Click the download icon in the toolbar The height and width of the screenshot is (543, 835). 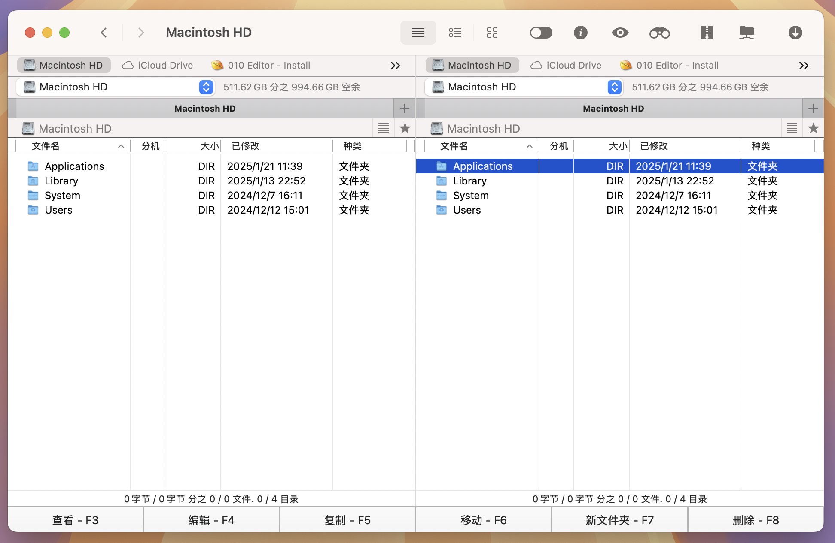point(795,32)
